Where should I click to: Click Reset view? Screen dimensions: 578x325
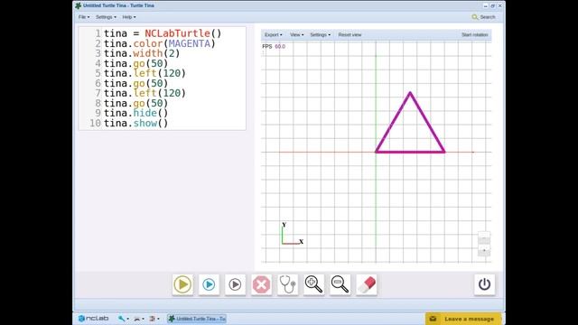point(350,34)
